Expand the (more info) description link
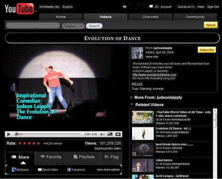Viewport: 222px width, 179px height. [152, 57]
